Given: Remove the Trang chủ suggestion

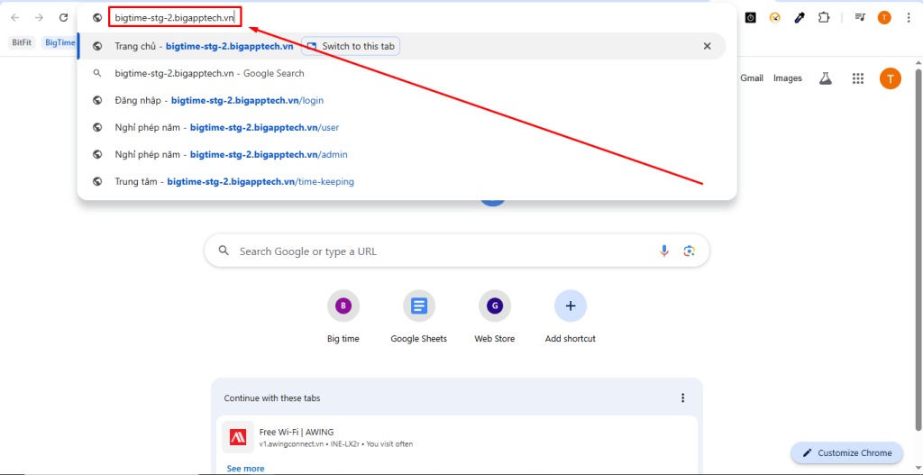Looking at the screenshot, I should [x=707, y=46].
